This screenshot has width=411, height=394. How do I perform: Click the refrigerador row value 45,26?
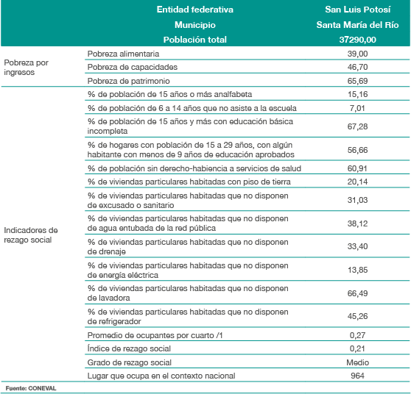click(357, 316)
